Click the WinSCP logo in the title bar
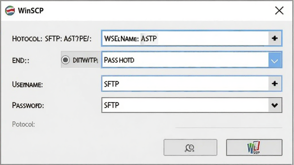294x165 pixels. (10, 11)
